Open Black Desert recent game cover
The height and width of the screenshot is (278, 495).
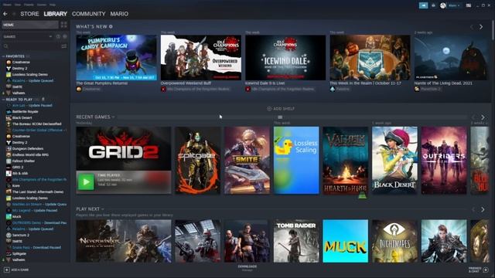tap(395, 160)
